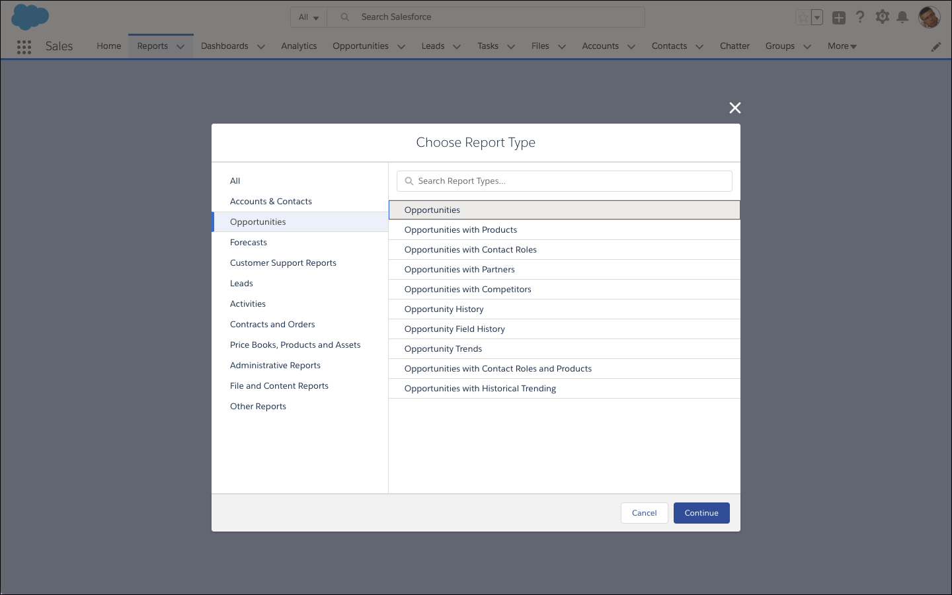The width and height of the screenshot is (952, 595).
Task: Go to the Home tab
Action: [x=109, y=46]
